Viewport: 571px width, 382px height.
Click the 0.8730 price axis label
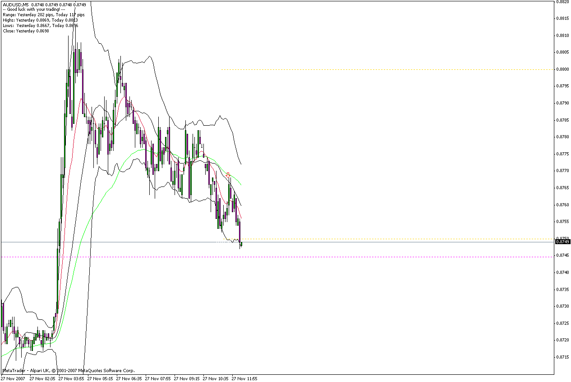pos(562,306)
